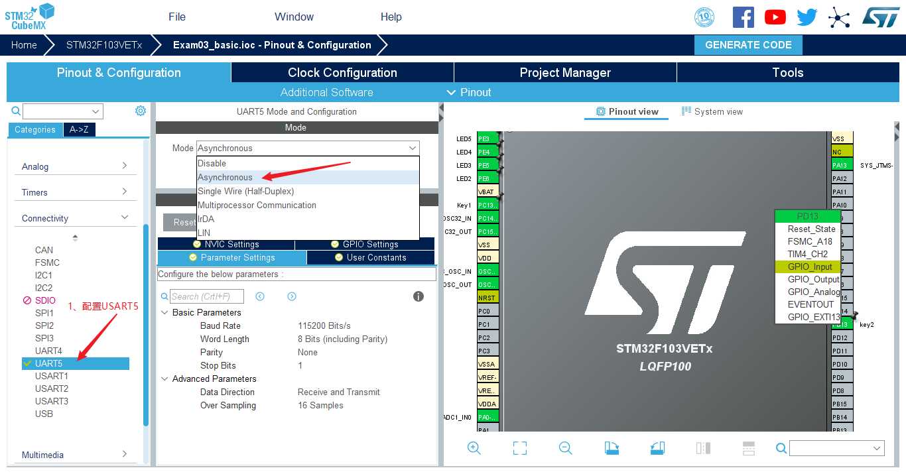906x474 pixels.
Task: Switch to the Project Manager tab
Action: tap(565, 73)
